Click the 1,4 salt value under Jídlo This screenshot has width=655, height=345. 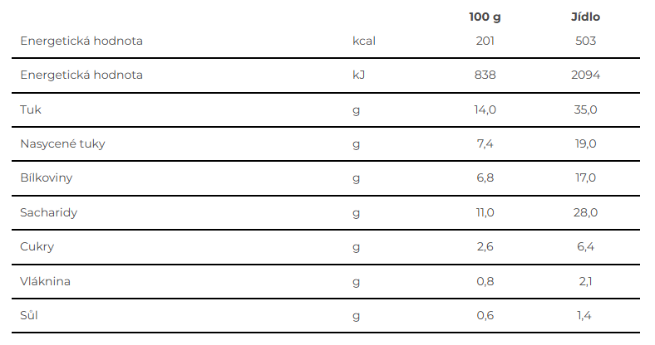(x=585, y=315)
